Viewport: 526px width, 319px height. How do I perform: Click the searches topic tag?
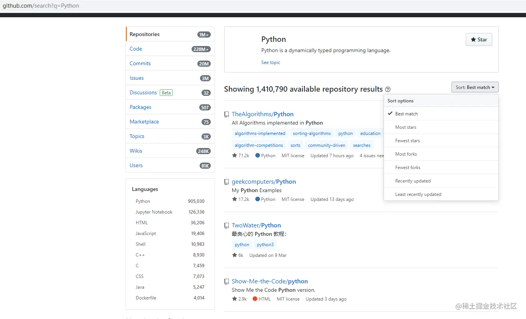point(362,145)
